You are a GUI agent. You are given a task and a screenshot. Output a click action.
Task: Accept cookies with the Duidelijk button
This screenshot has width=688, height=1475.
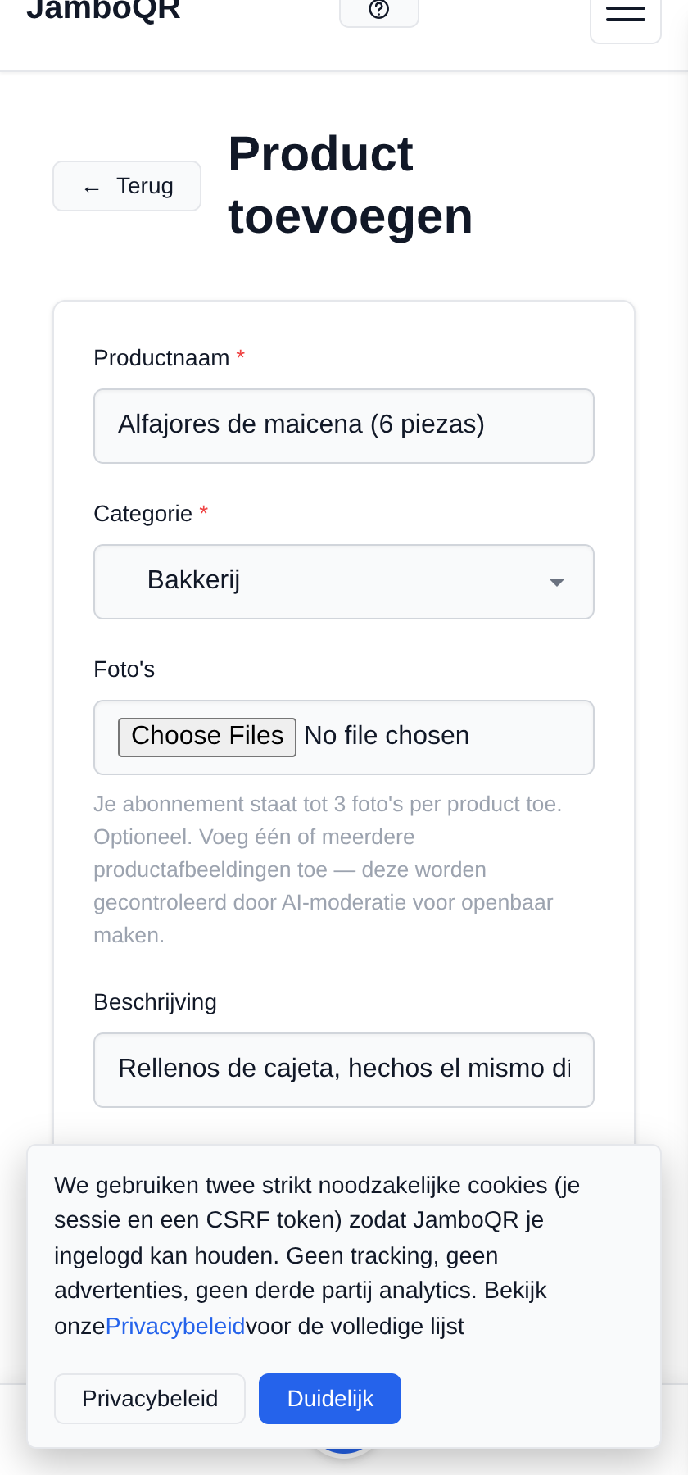(330, 1399)
